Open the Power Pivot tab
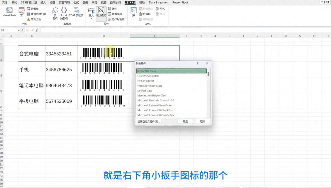Image resolution: width=331 pixels, height=188 pixels. [180, 2]
